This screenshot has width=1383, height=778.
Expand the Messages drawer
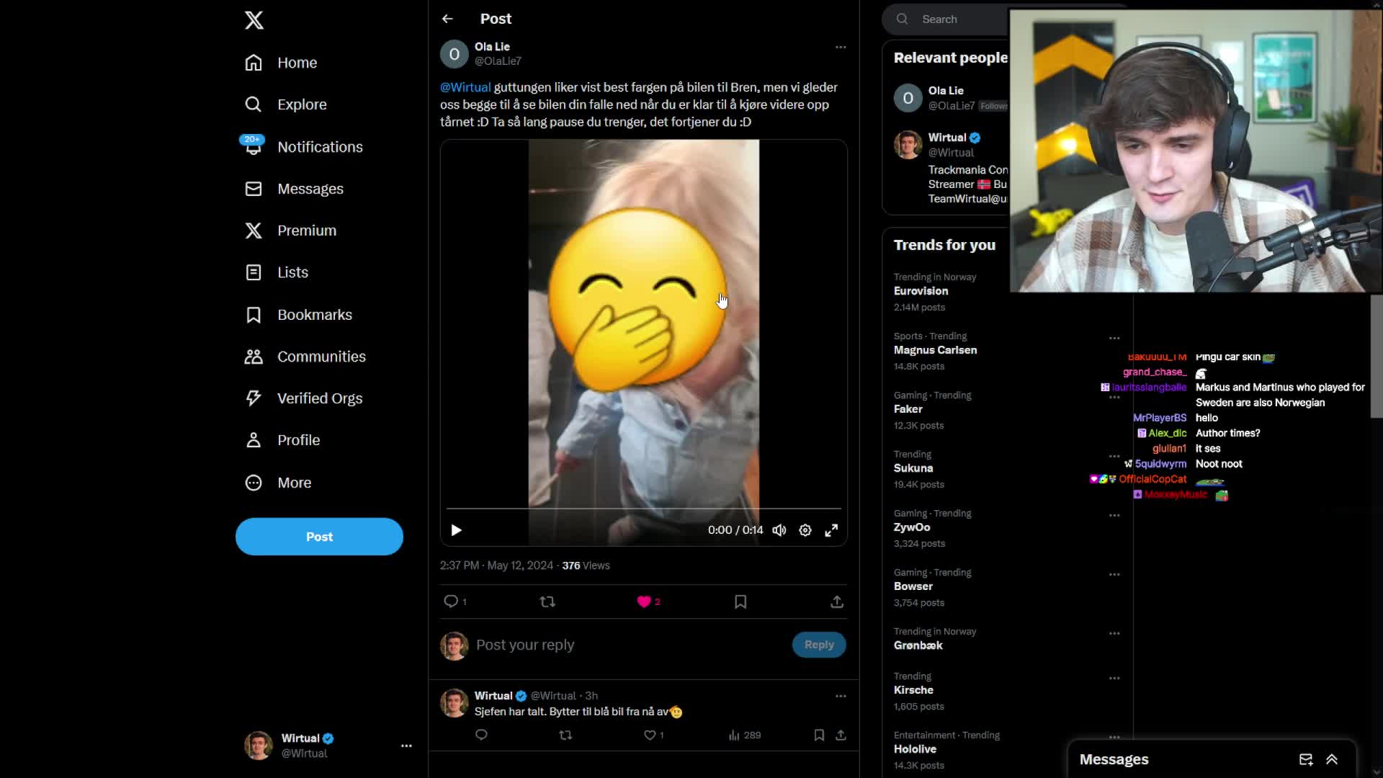(x=1332, y=759)
